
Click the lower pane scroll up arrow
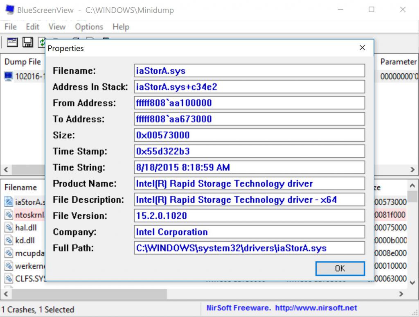[x=412, y=186]
